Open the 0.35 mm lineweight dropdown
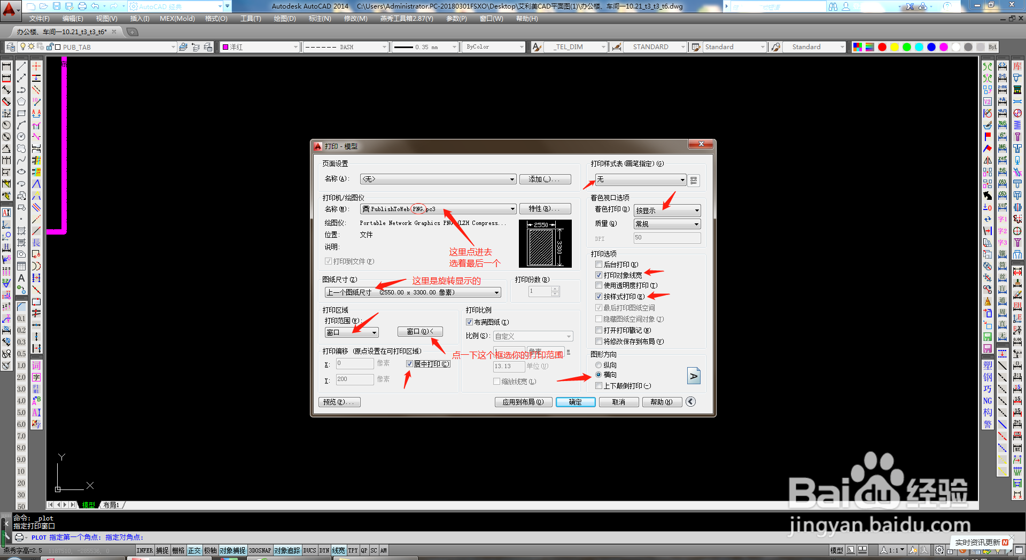Image resolution: width=1026 pixels, height=560 pixels. pyautogui.click(x=425, y=47)
